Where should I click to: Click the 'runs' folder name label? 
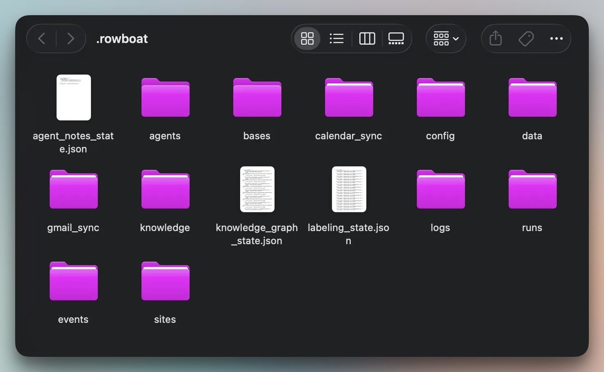[532, 228]
